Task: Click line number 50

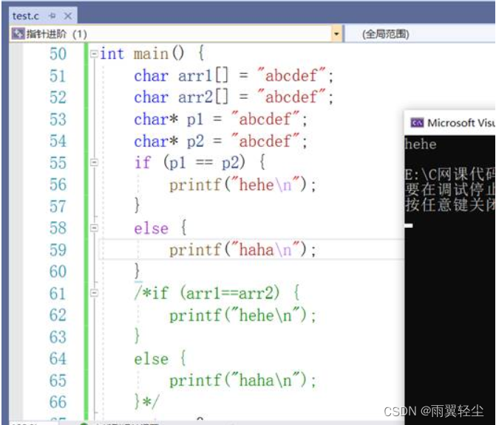Action: [58, 54]
